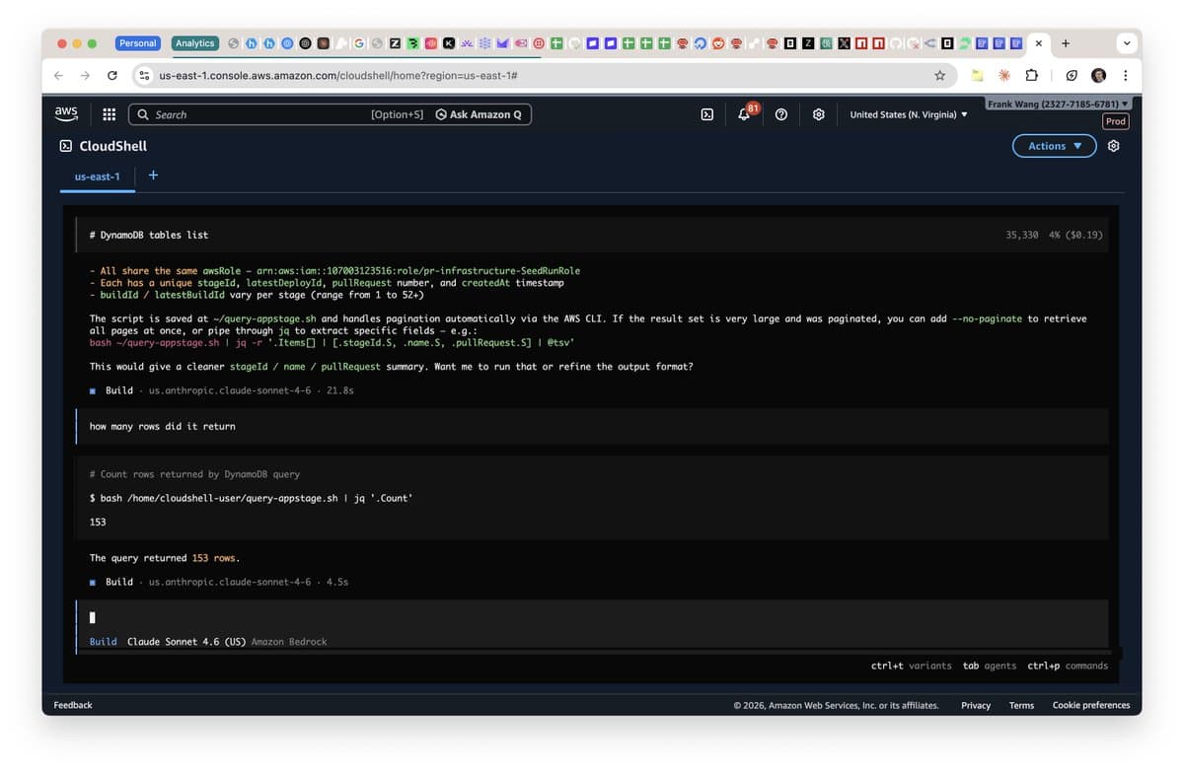Image resolution: width=1184 pixels, height=771 pixels.
Task: Open CloudShell preferences gear icon
Action: (x=1113, y=145)
